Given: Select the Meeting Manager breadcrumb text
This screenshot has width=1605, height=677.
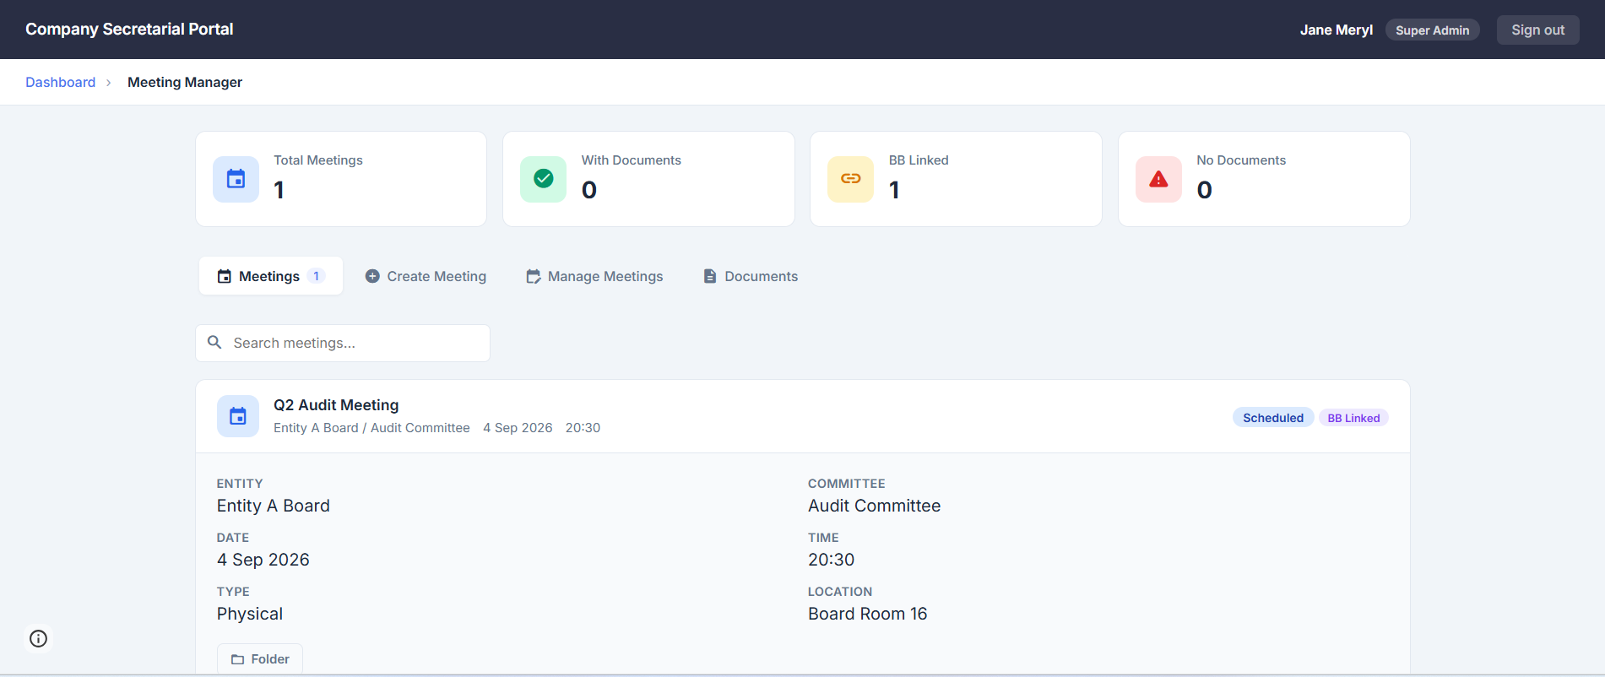Looking at the screenshot, I should [185, 82].
